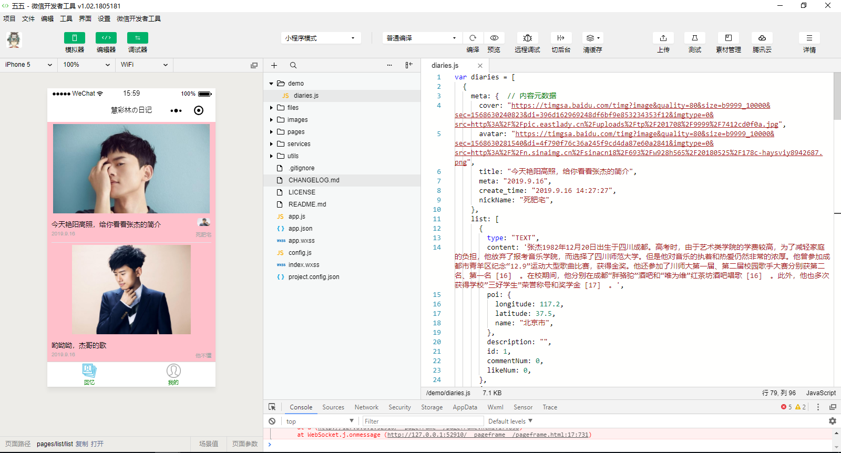Switch to the AppData tab
Image resolution: width=841 pixels, height=453 pixels.
(x=465, y=407)
